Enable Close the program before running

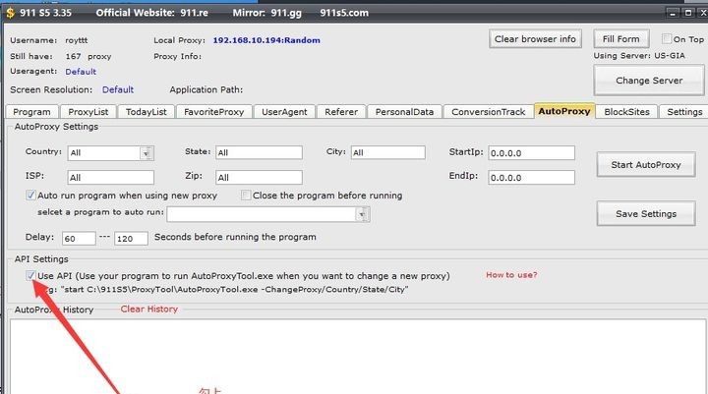pyautogui.click(x=246, y=195)
